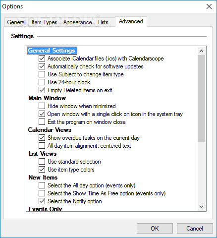Uncheck Show overdue tasks on current day
217x238 pixels.
pyautogui.click(x=42, y=138)
